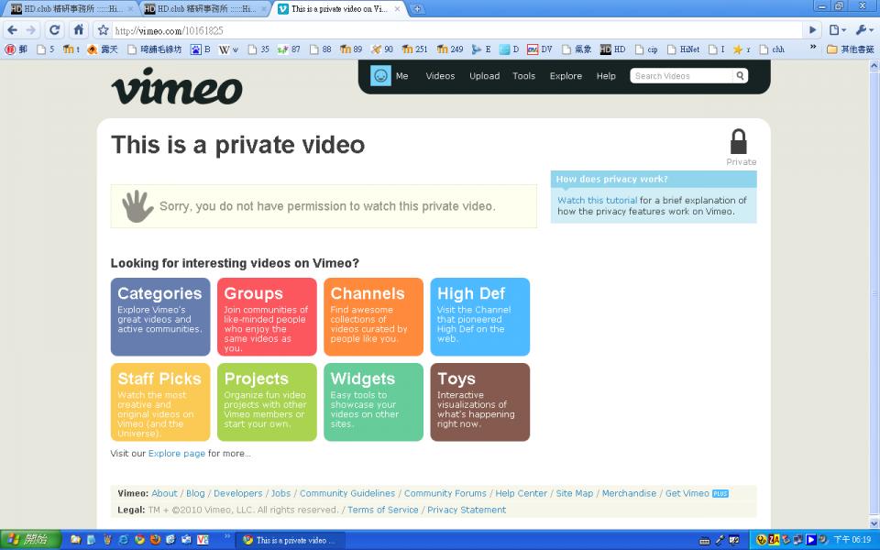Open the Upload menu item
This screenshot has width=880, height=550.
pos(484,76)
